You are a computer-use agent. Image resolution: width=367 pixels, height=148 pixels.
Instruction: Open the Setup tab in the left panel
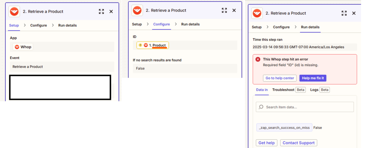(x=14, y=25)
